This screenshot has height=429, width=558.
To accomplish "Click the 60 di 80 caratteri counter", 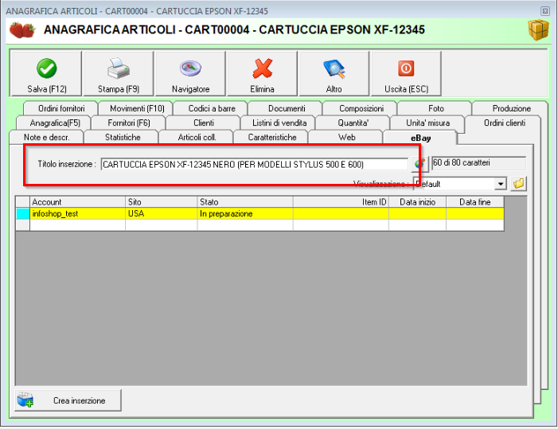I will (x=478, y=163).
